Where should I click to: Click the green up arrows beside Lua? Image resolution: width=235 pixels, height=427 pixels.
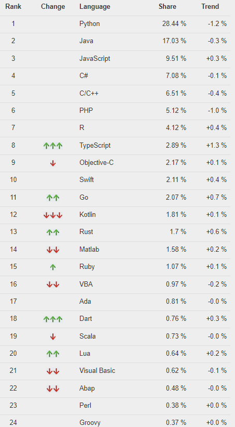coord(53,354)
